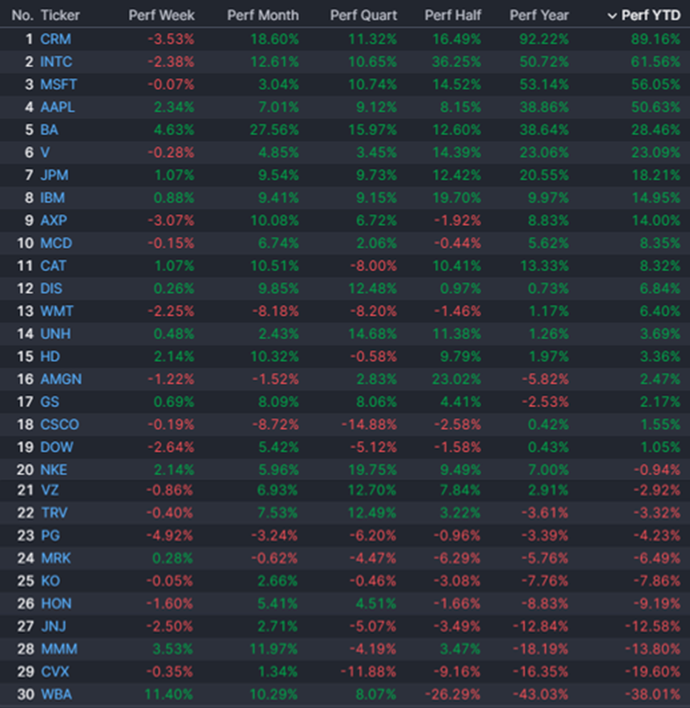
Task: Select CRM's 89.16% Perf YTD value
Action: point(656,39)
